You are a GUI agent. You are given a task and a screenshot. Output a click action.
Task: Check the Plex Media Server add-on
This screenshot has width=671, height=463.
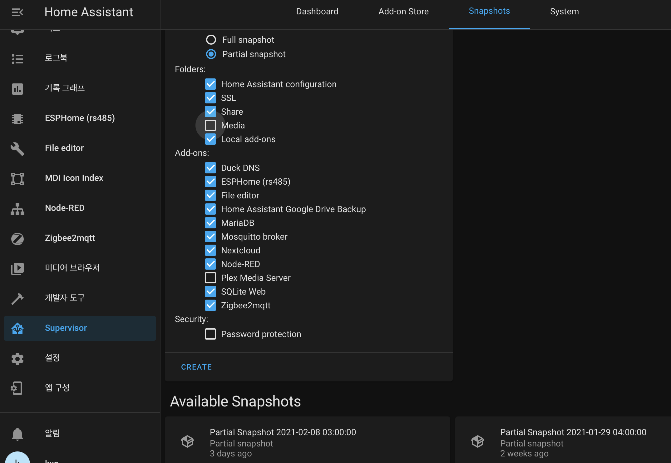pos(210,278)
